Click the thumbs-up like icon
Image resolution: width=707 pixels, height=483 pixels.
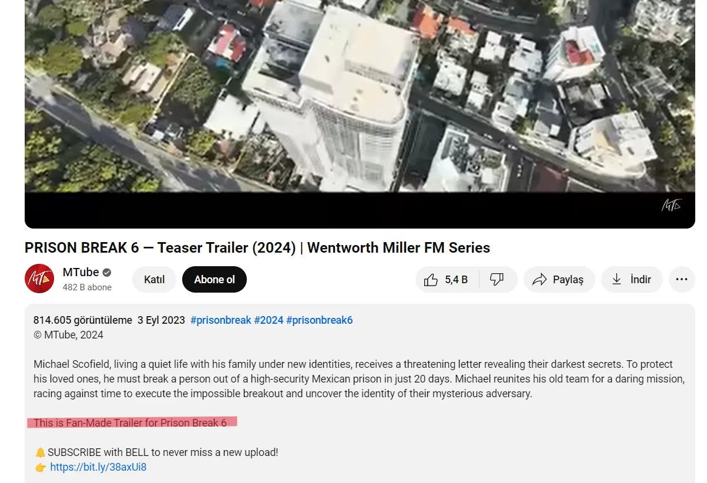[431, 280]
